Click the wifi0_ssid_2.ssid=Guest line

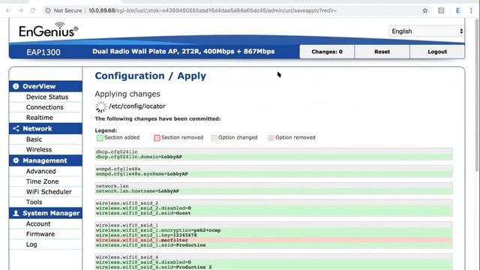[274, 213]
